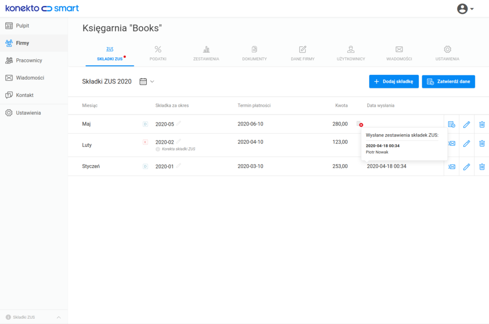Edit the 2020-01 period with pencil icon
The height and width of the screenshot is (324, 489).
(x=179, y=166)
